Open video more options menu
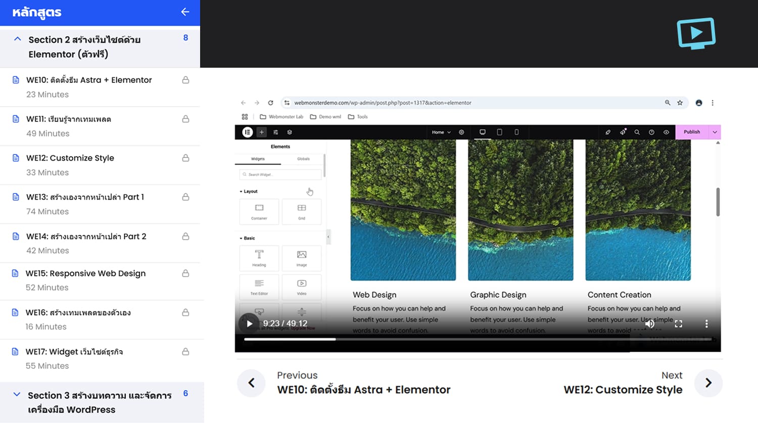The width and height of the screenshot is (758, 423). [x=706, y=323]
